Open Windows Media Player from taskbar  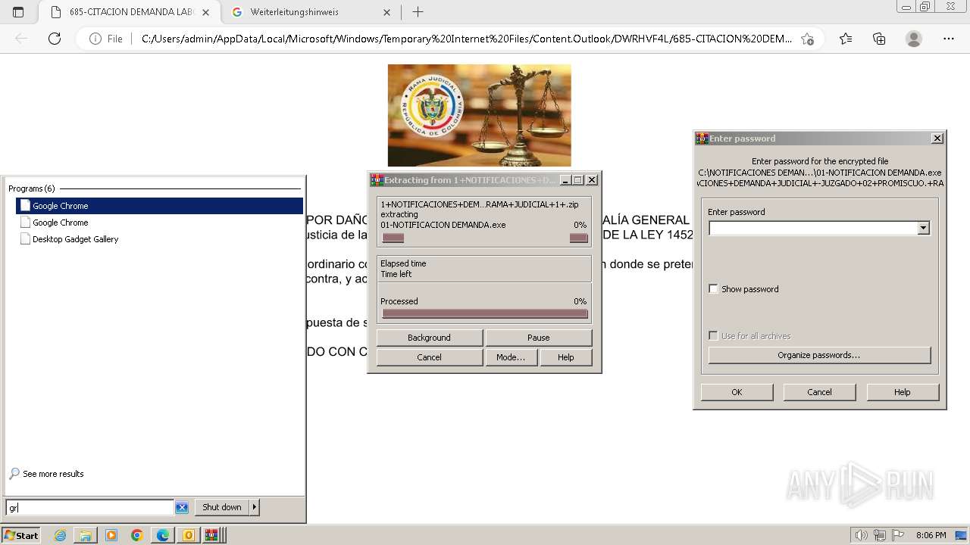pyautogui.click(x=111, y=535)
